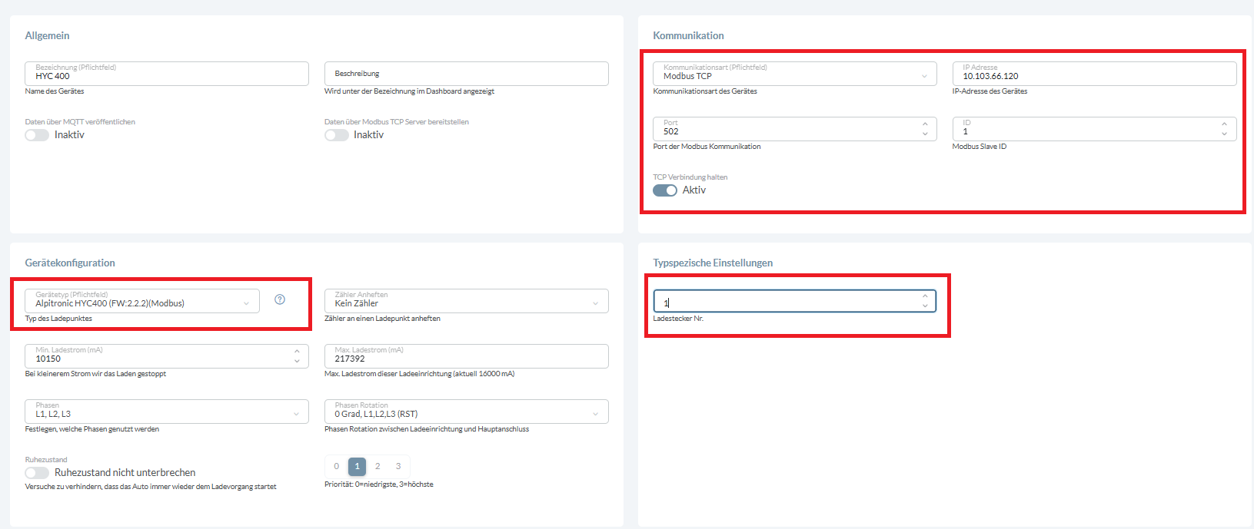The width and height of the screenshot is (1254, 529).
Task: Toggle Ruhezustand nicht unterbrechen switch
Action: pos(37,473)
